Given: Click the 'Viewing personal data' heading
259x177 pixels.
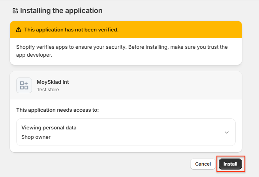Looking at the screenshot, I should 49,128.
